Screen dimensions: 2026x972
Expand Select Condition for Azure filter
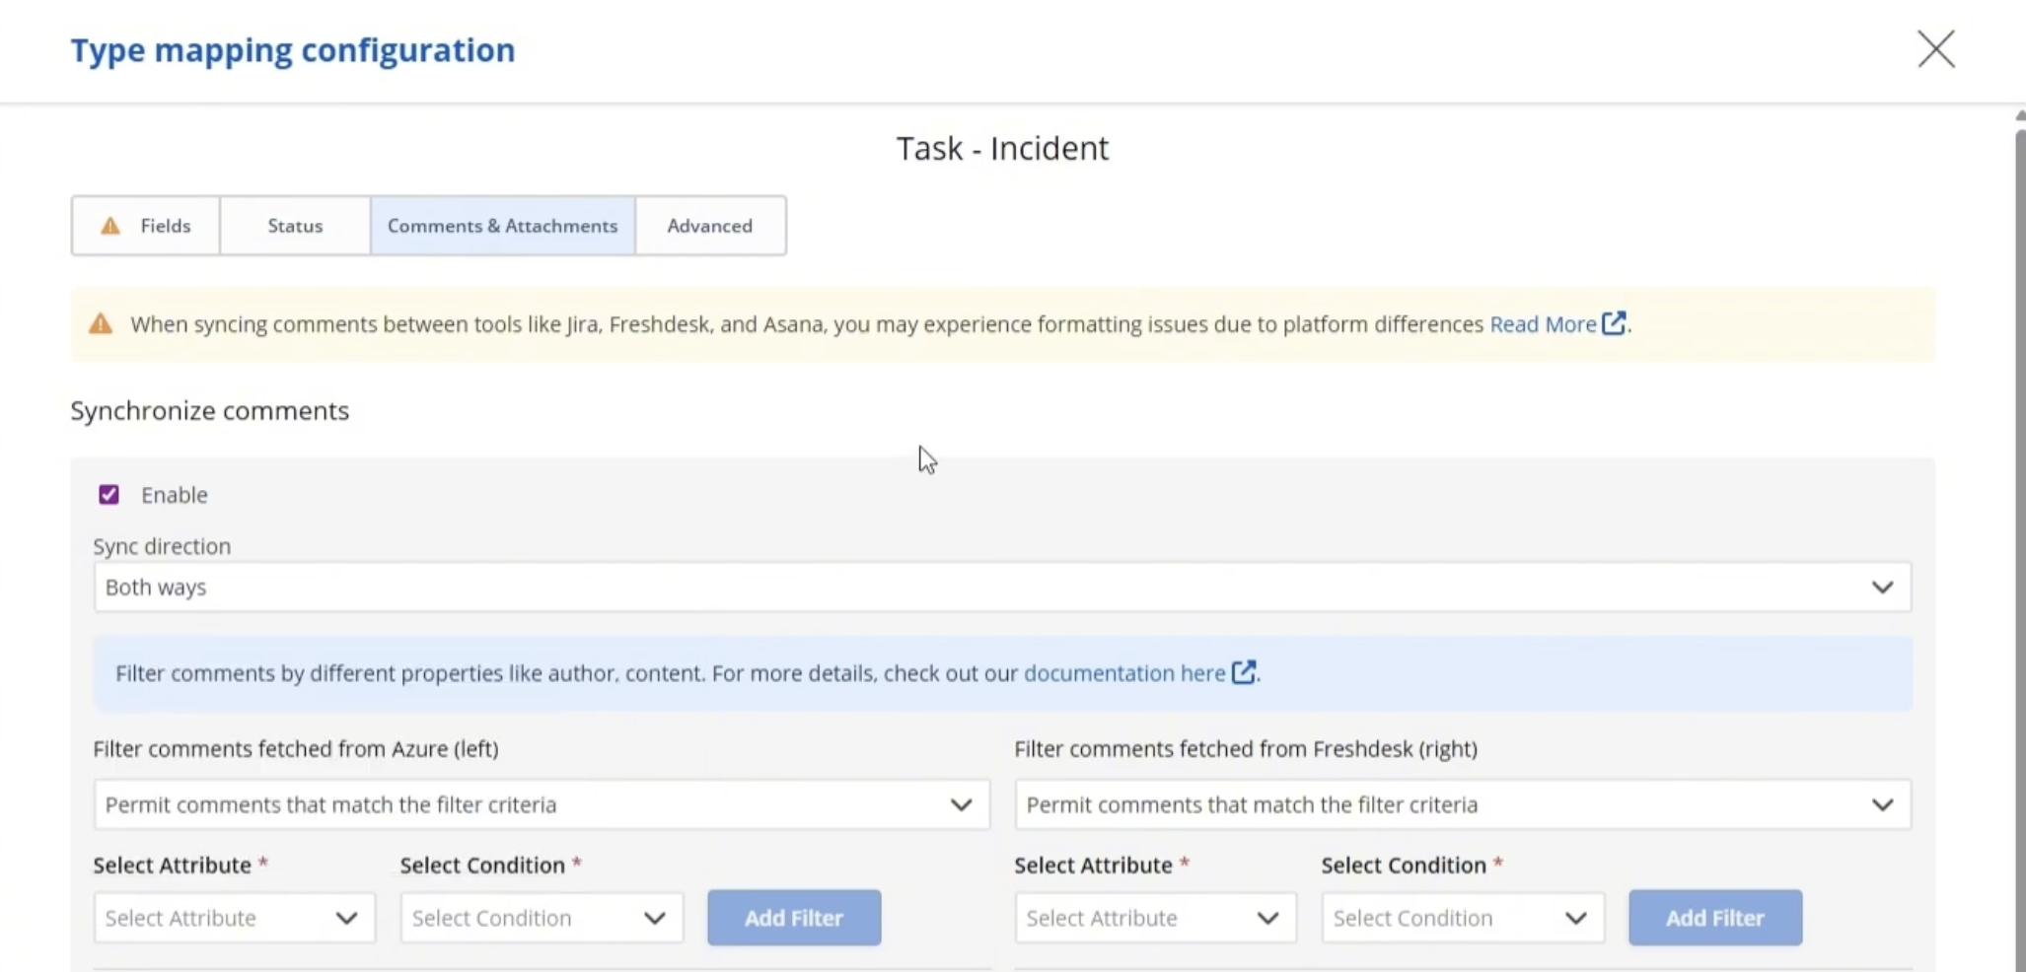[x=542, y=918]
